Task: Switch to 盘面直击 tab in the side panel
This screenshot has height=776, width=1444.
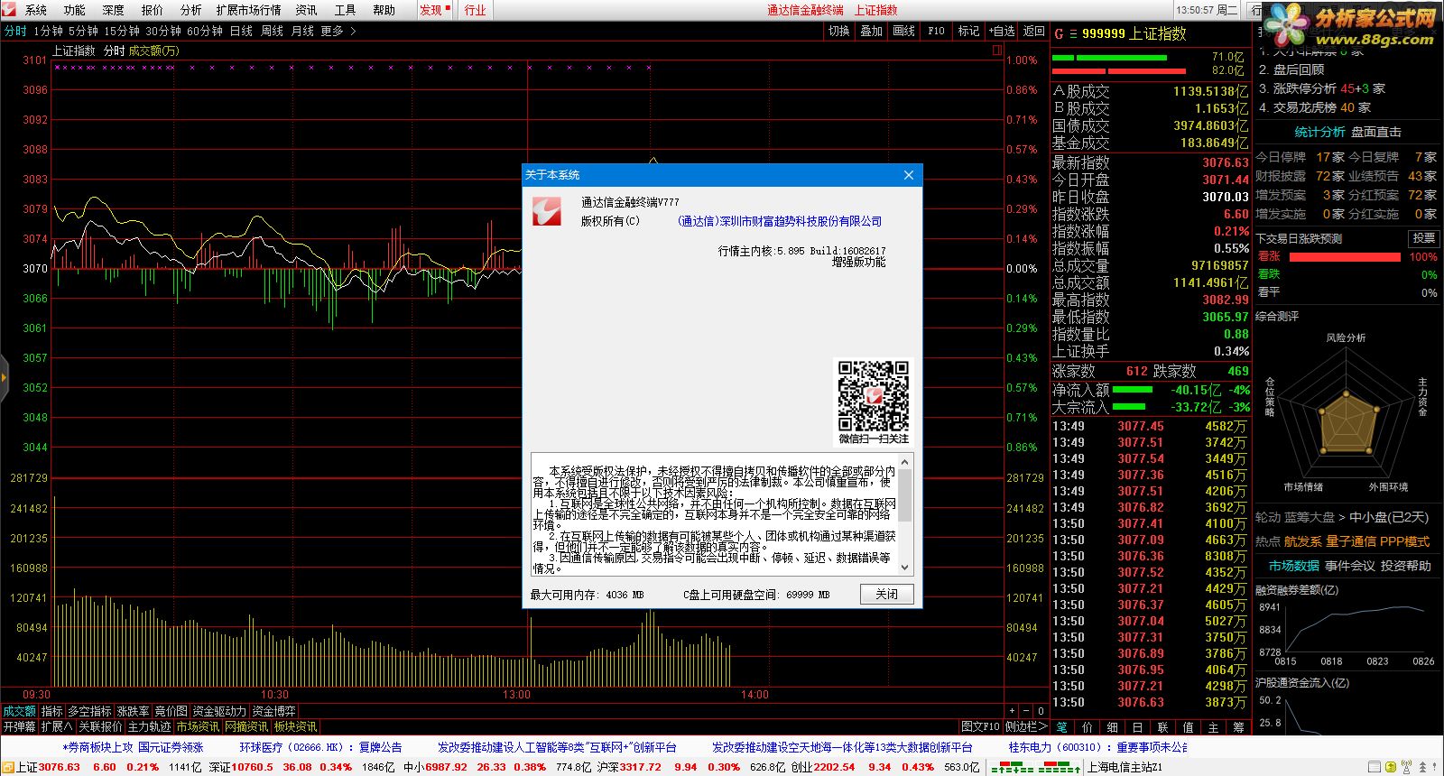Action: pos(1376,132)
